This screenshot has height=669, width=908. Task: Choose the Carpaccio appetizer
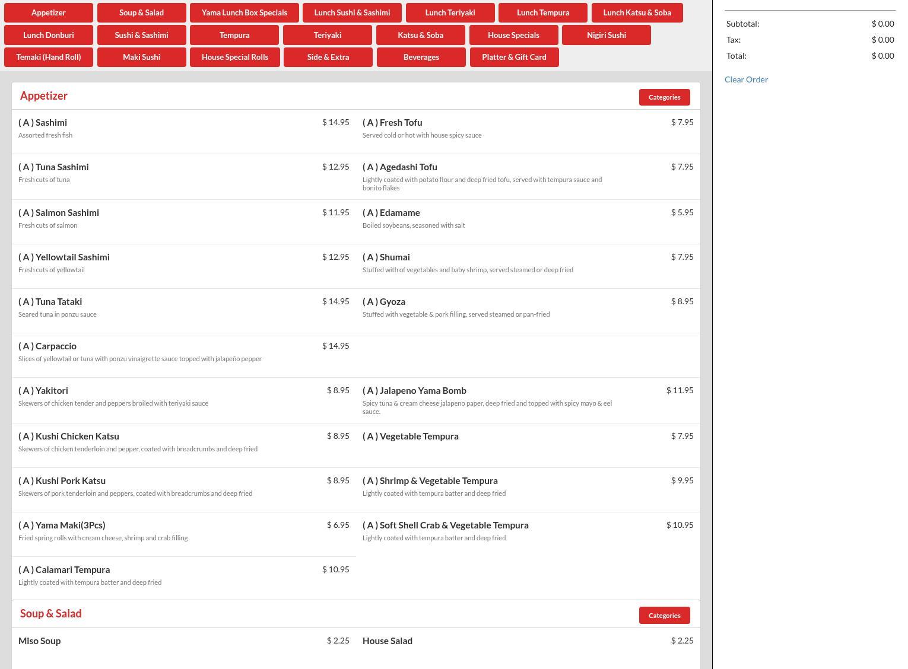(x=184, y=355)
